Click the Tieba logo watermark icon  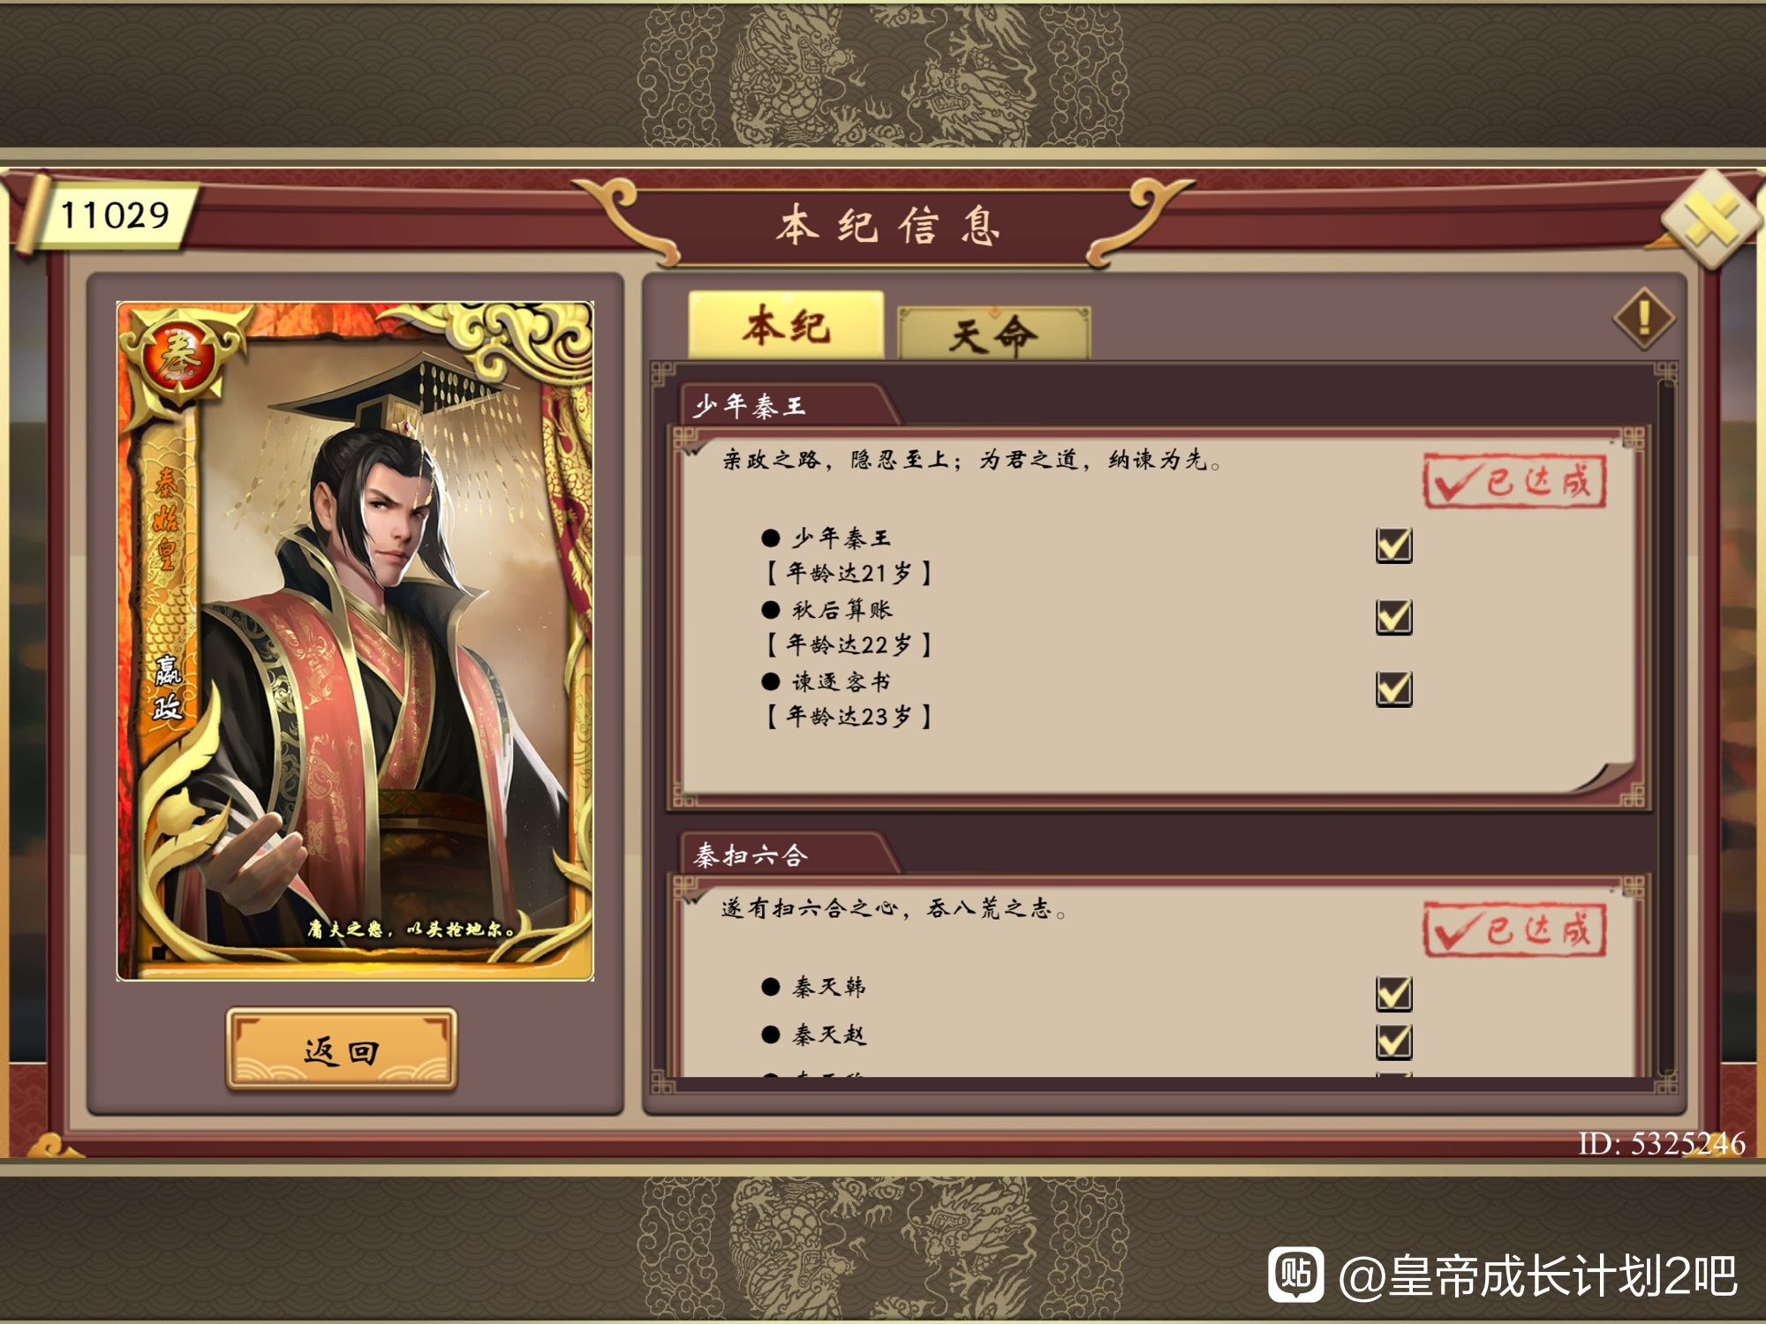coord(1295,1275)
